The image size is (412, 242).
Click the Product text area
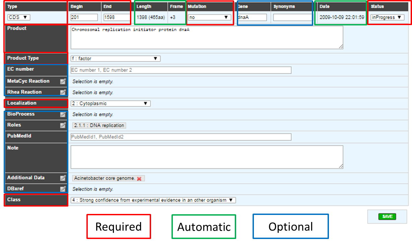pyautogui.click(x=207, y=37)
